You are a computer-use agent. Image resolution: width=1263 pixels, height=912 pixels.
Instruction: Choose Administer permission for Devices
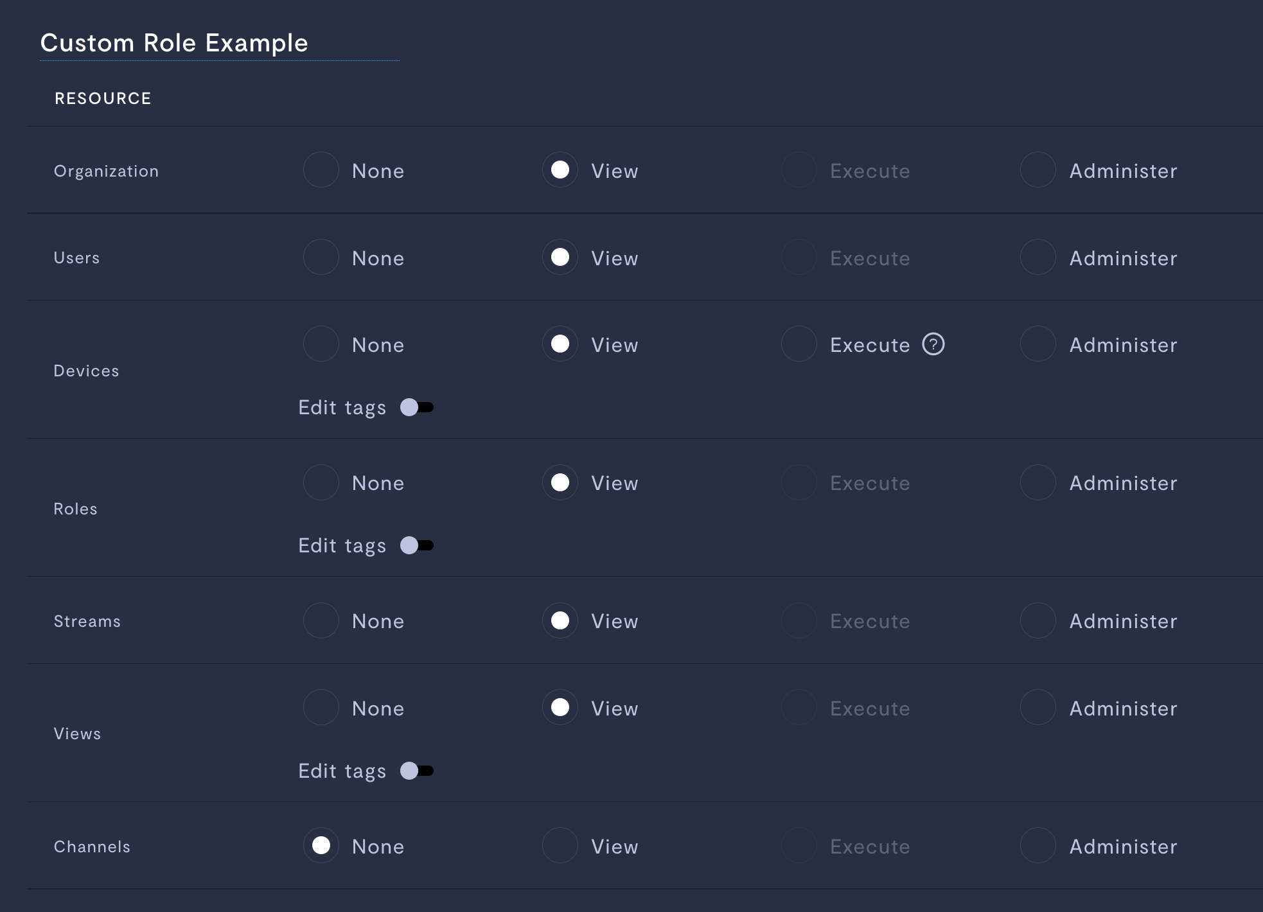(1038, 344)
